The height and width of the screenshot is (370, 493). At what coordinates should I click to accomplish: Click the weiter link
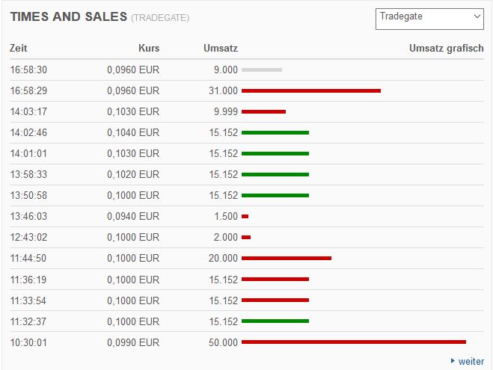(x=471, y=361)
